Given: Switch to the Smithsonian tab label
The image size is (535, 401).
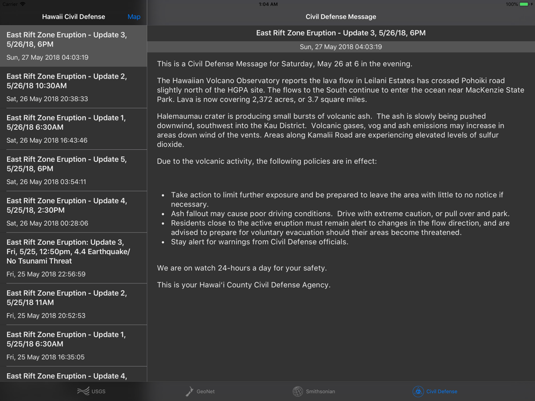Looking at the screenshot, I should [x=320, y=391].
